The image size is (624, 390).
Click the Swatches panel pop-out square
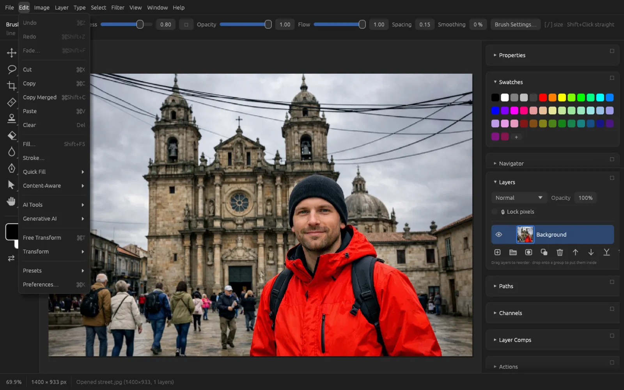click(612, 78)
